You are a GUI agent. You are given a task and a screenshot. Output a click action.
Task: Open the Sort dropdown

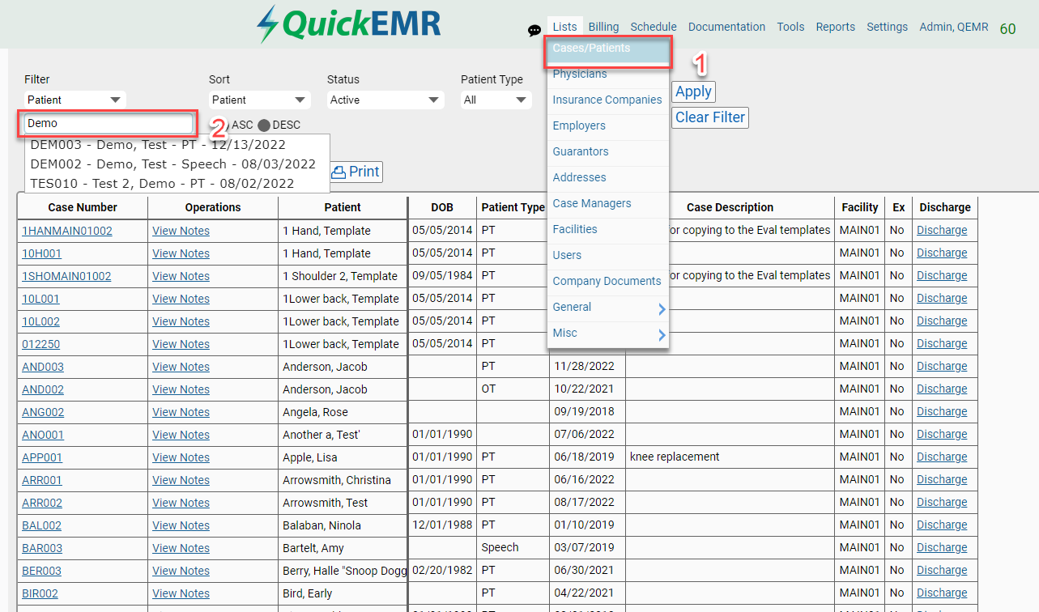coord(260,100)
